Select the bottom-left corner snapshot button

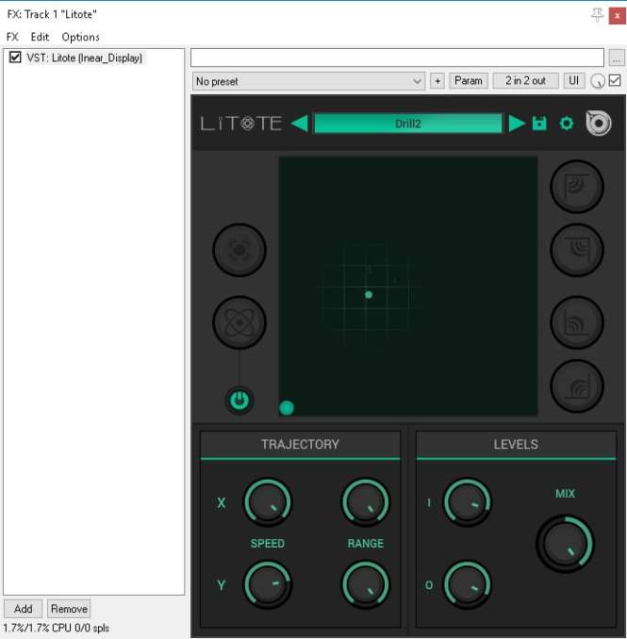click(576, 322)
